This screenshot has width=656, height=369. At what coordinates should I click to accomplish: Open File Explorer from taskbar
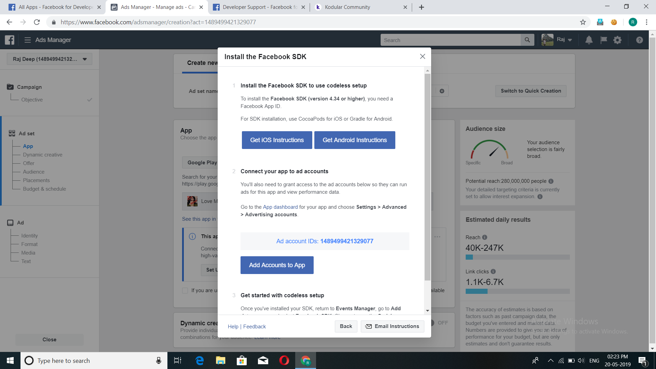pyautogui.click(x=221, y=360)
